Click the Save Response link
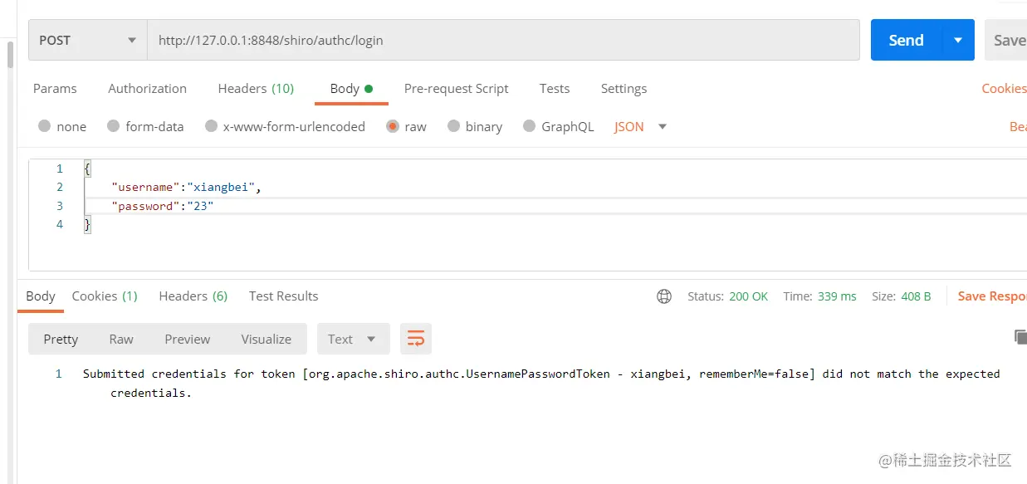The width and height of the screenshot is (1027, 484). point(992,296)
